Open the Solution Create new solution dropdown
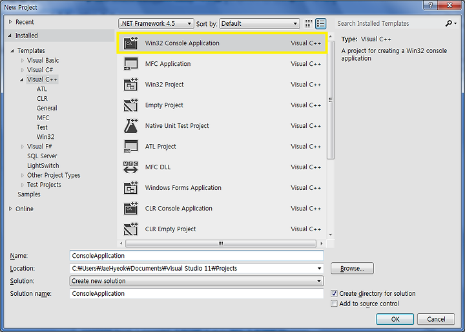 click(x=196, y=281)
